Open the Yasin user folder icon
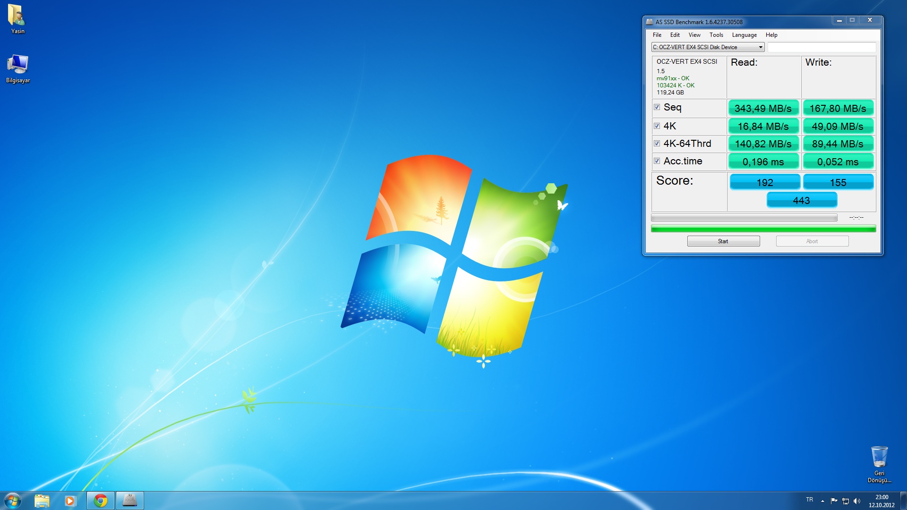This screenshot has height=510, width=907. (17, 19)
